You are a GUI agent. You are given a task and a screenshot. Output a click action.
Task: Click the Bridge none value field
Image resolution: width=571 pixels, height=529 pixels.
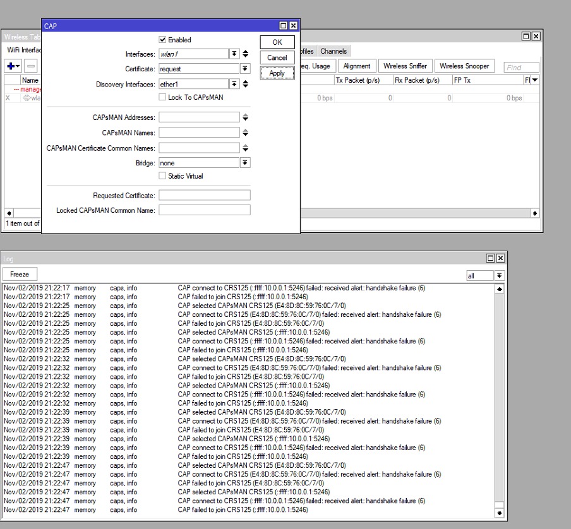pos(199,163)
